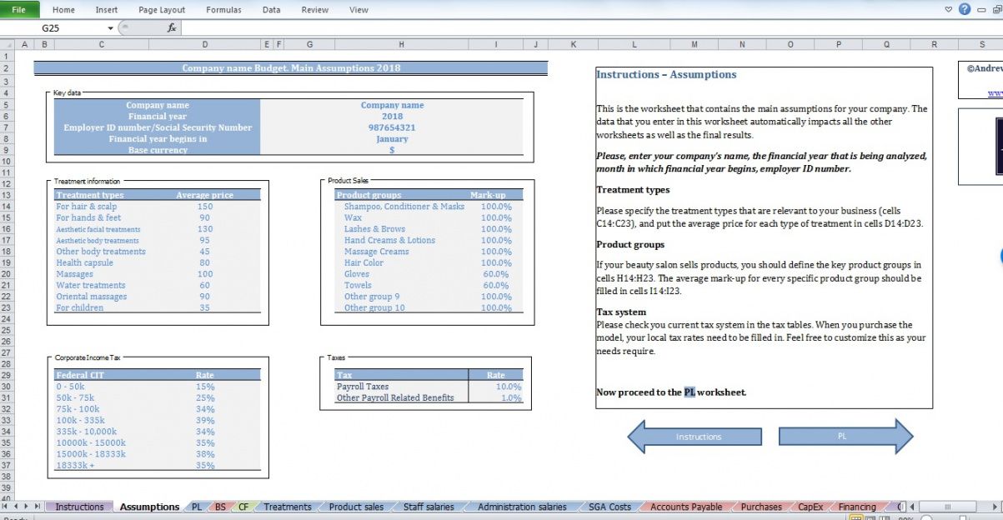This screenshot has width=1003, height=520.
Task: Click the Insert Function fx icon
Action: 172,27
